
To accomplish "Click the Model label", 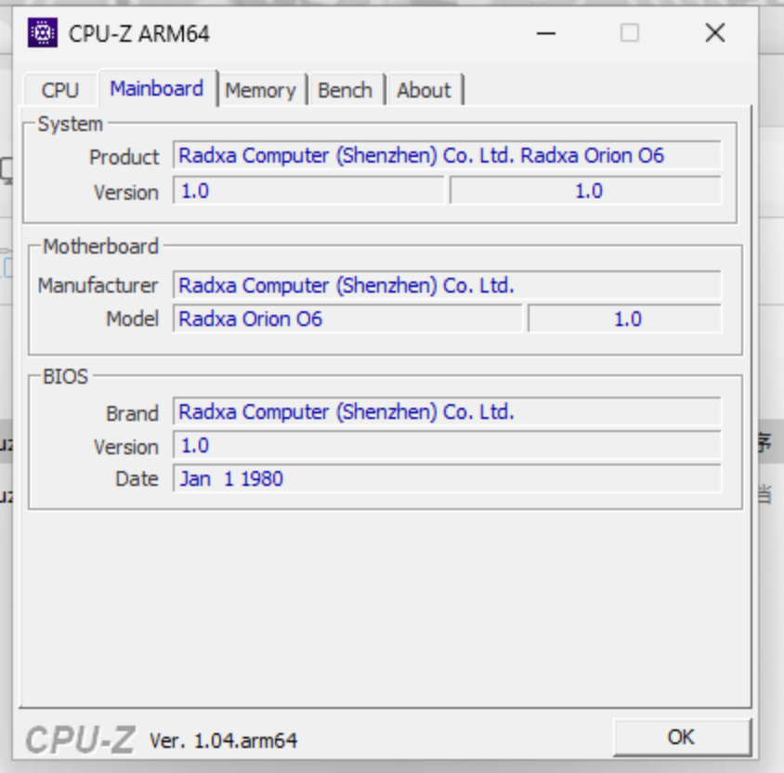I will [x=133, y=319].
